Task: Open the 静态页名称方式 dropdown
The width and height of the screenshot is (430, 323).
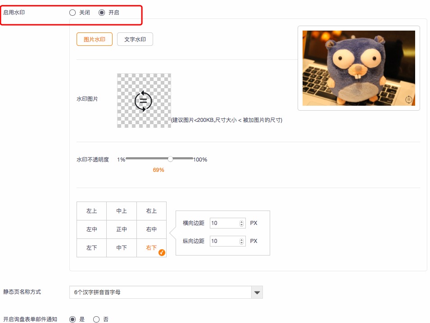Action: 166,292
